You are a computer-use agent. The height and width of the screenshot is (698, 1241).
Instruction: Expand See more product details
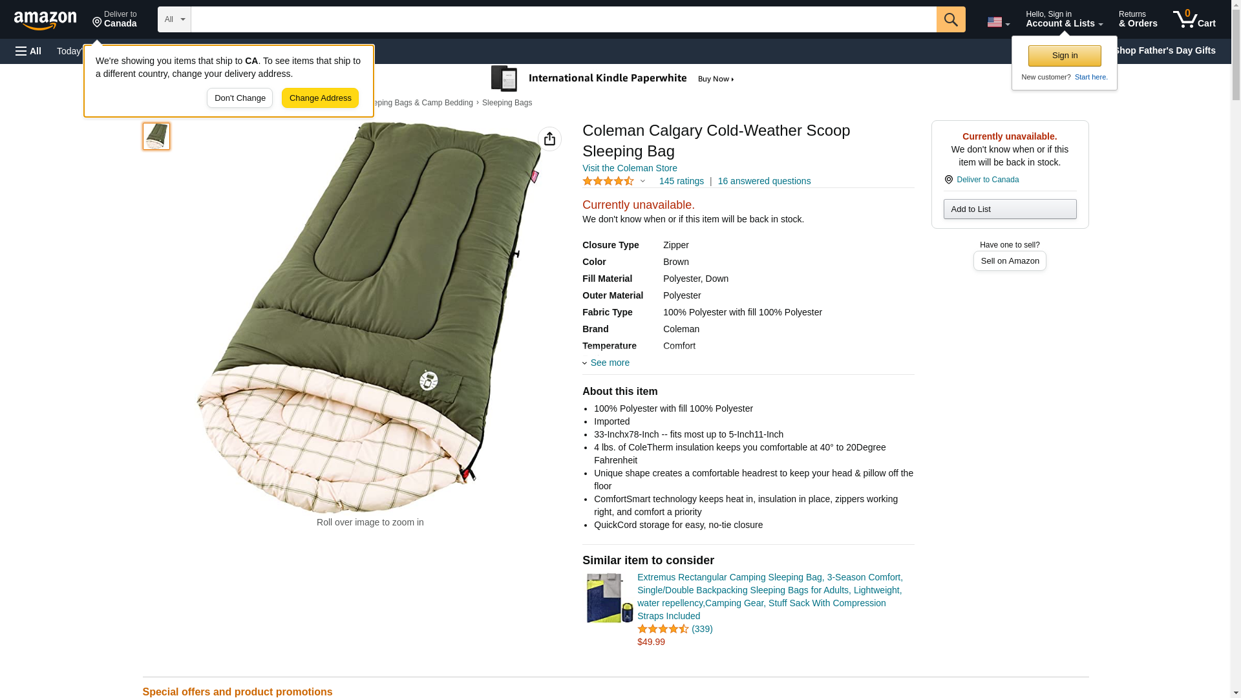coord(609,363)
